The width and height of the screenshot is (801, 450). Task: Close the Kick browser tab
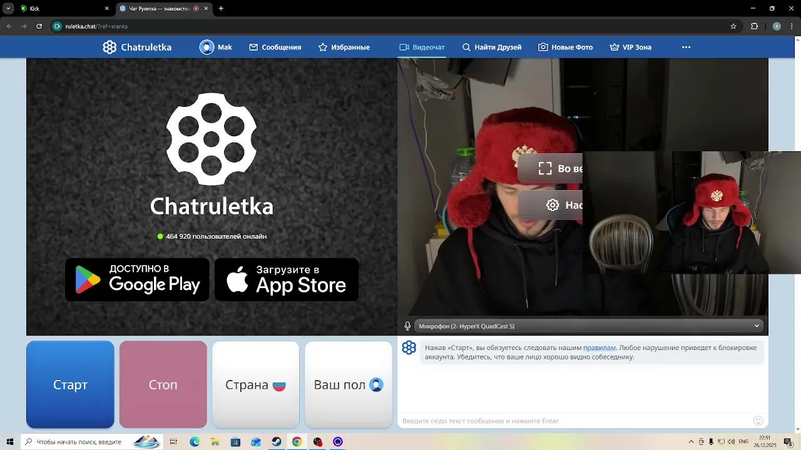click(106, 9)
